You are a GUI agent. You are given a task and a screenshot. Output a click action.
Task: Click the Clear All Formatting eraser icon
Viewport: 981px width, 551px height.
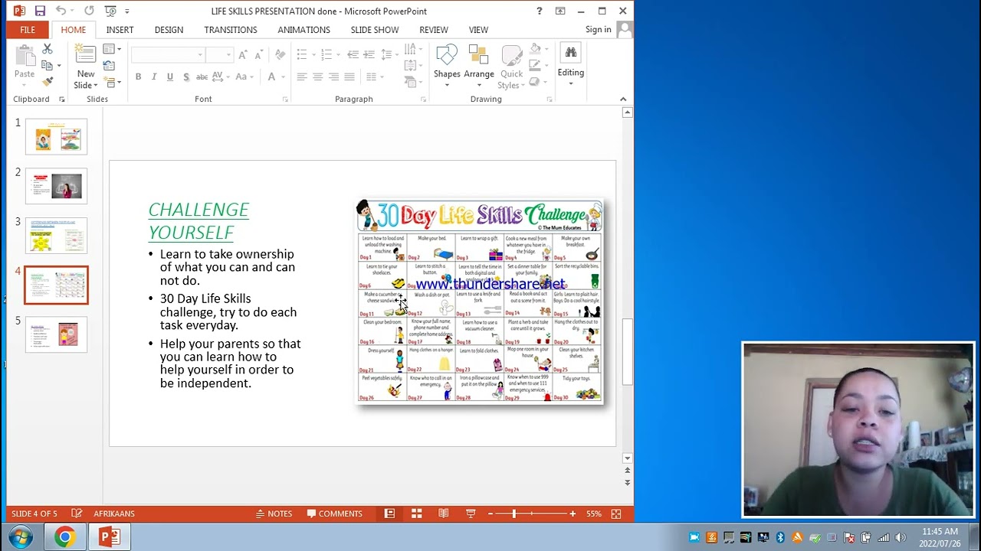pyautogui.click(x=281, y=54)
